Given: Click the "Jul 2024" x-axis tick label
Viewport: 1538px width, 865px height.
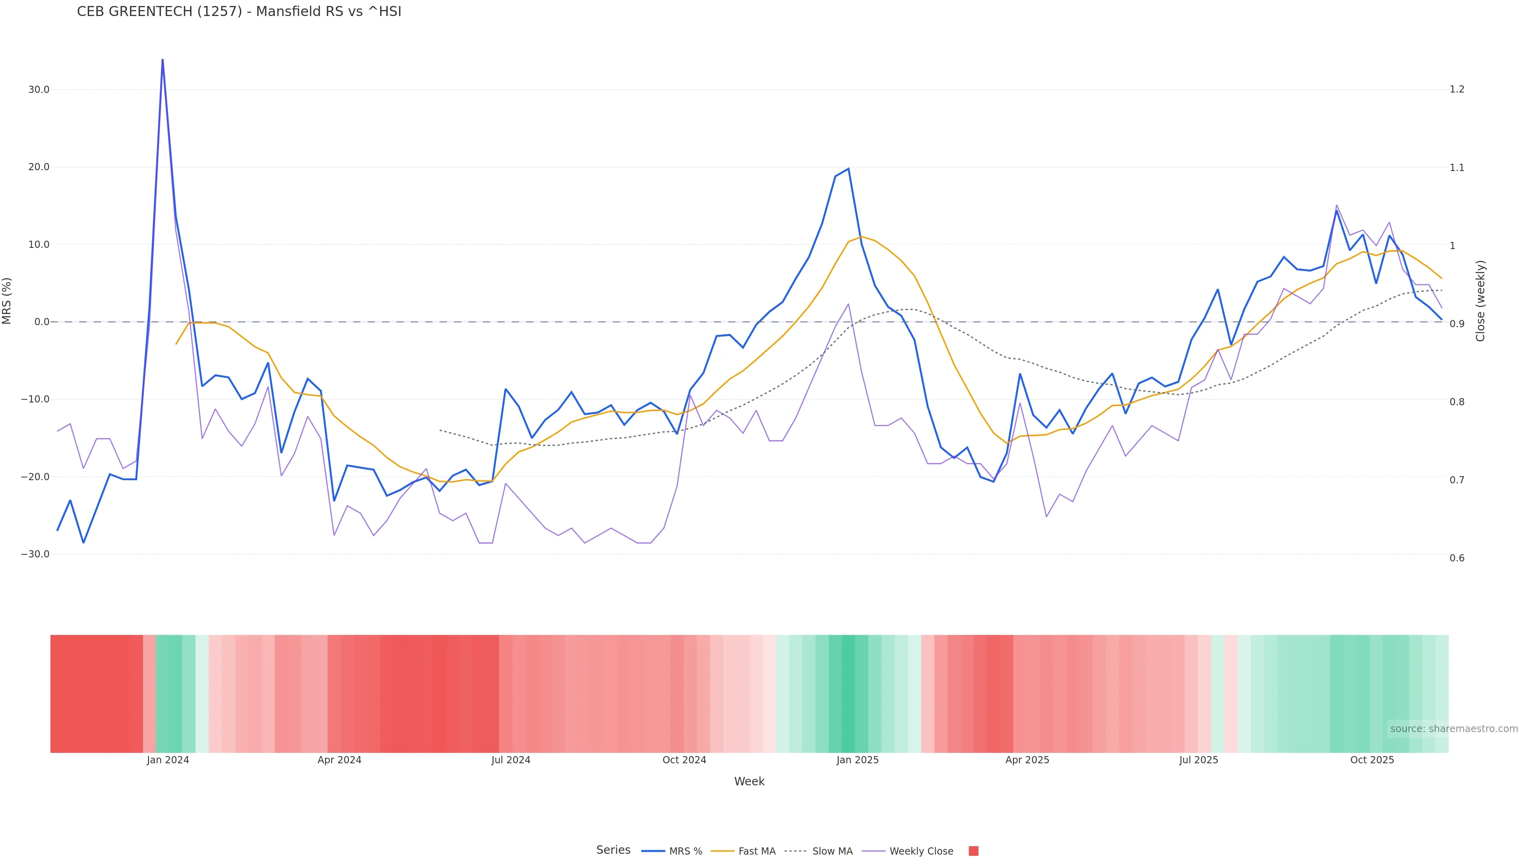Looking at the screenshot, I should click(x=511, y=760).
